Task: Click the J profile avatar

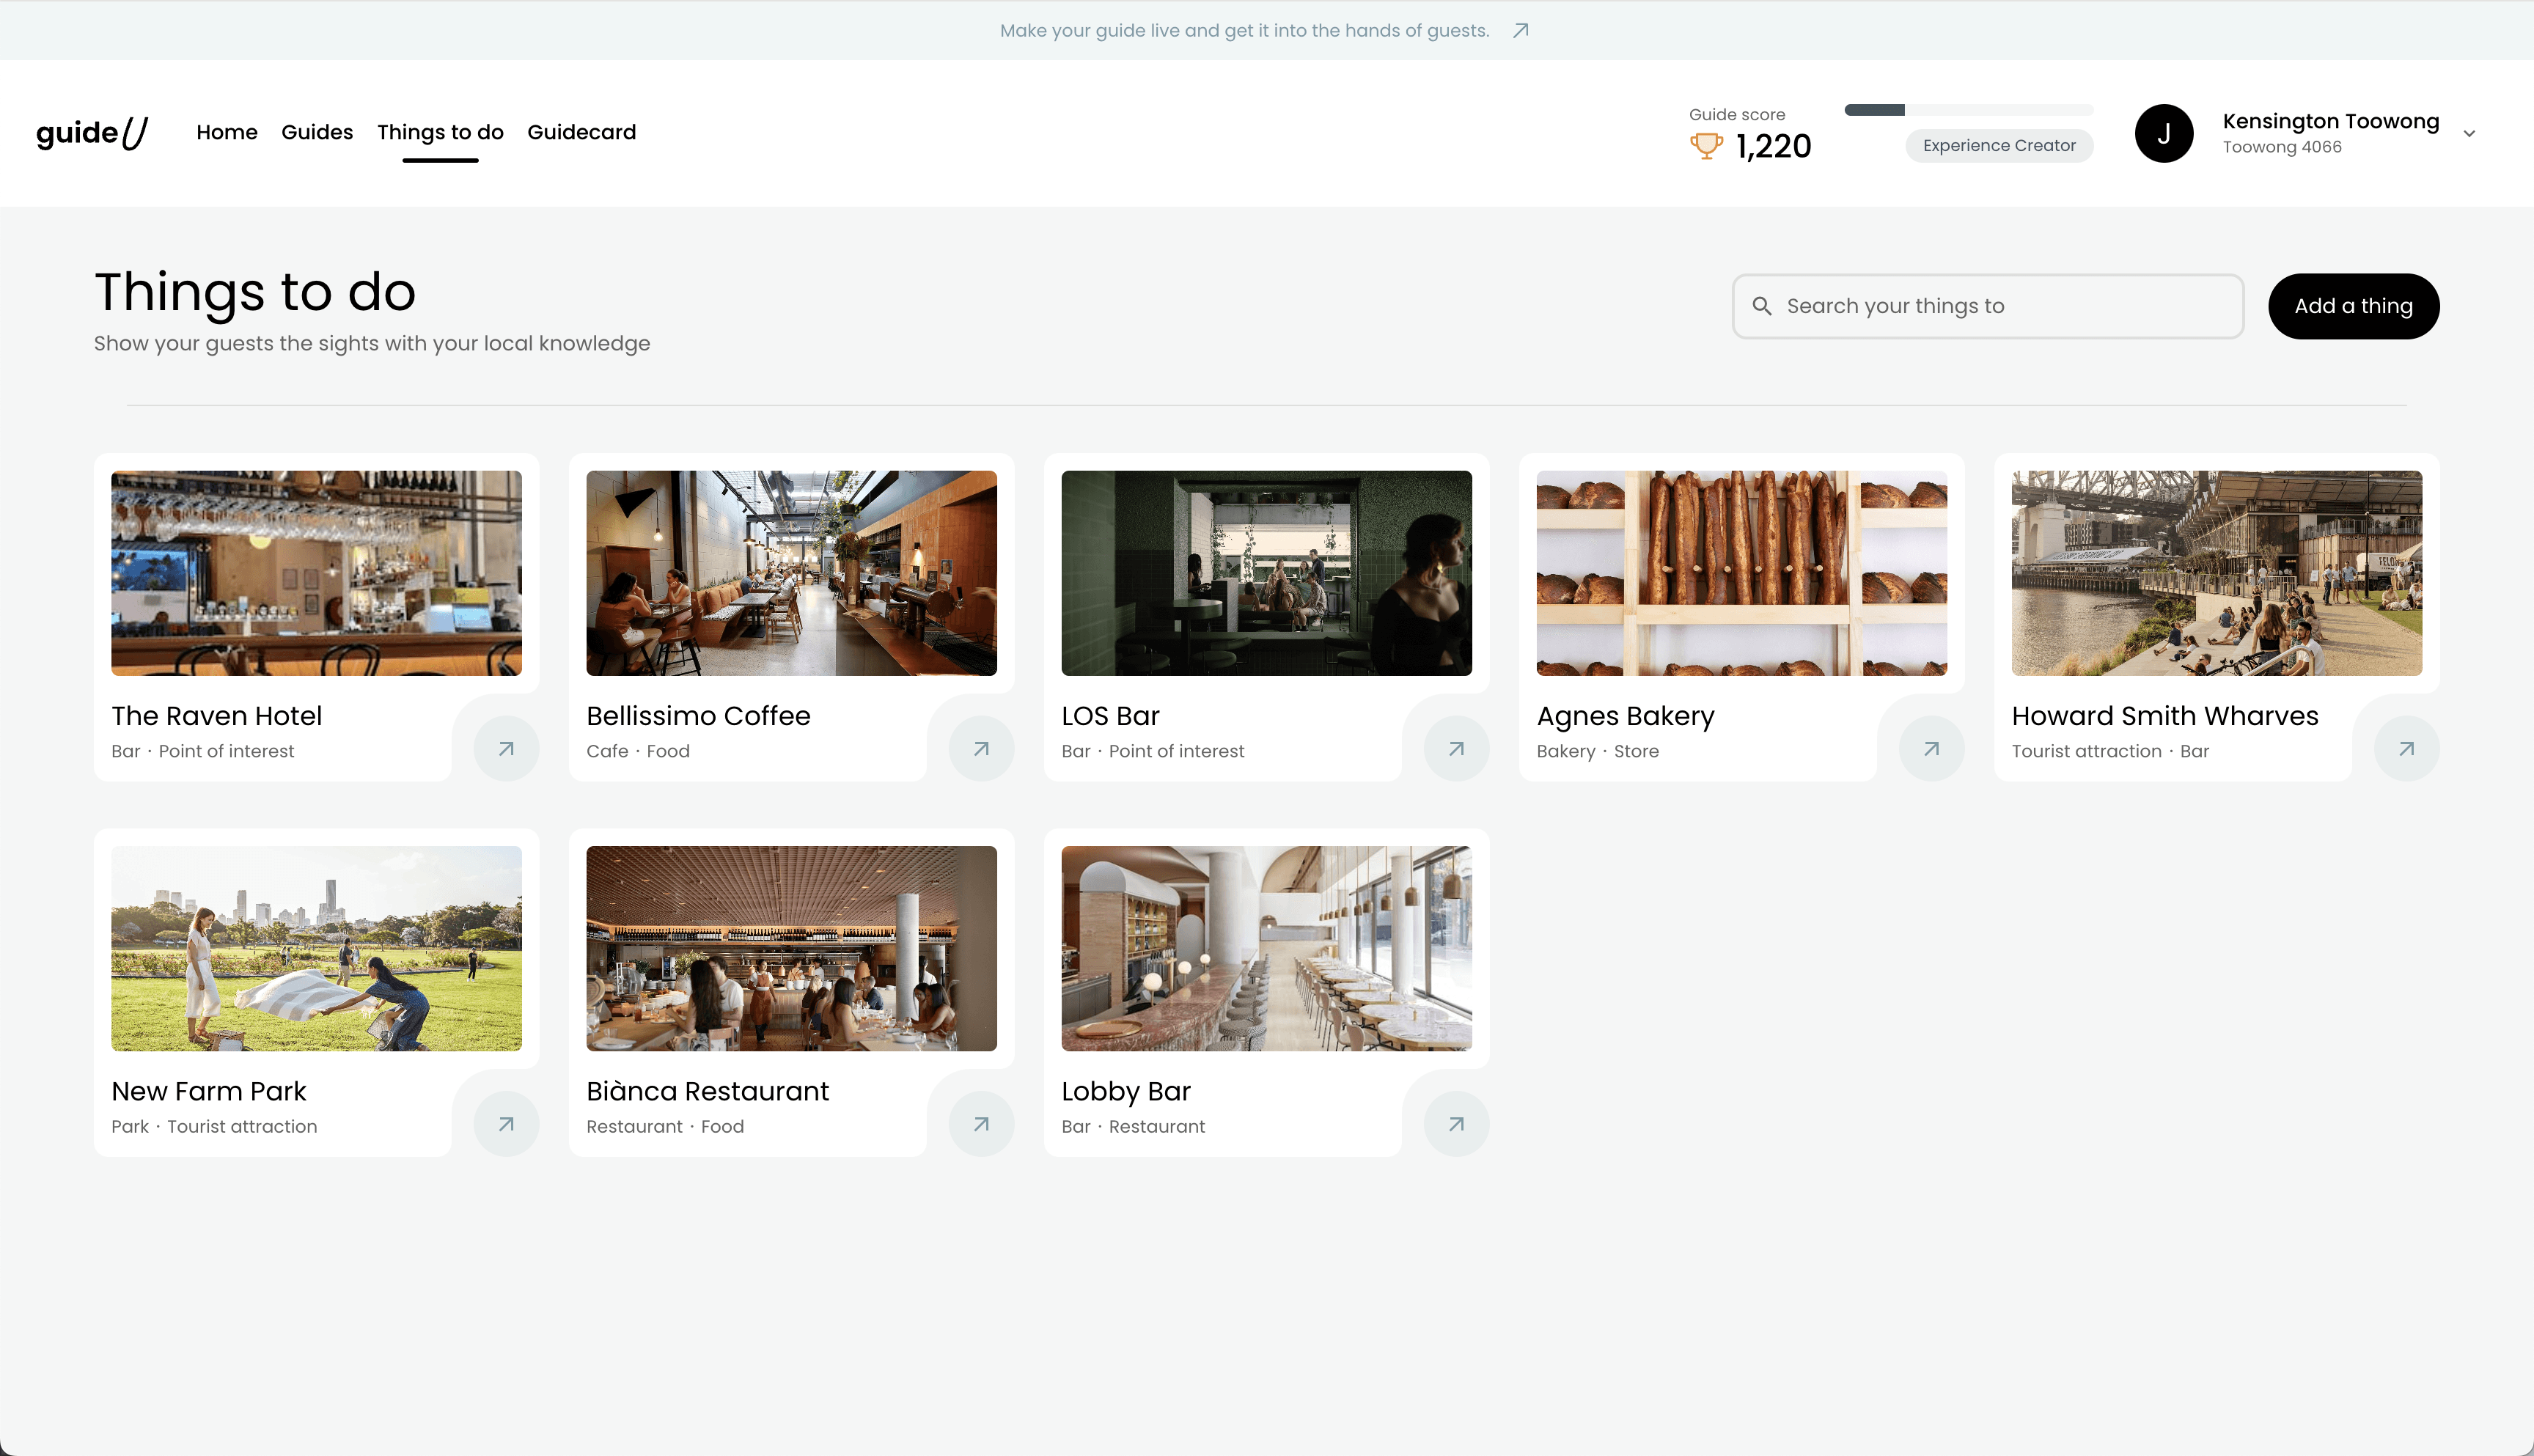Action: 2164,133
